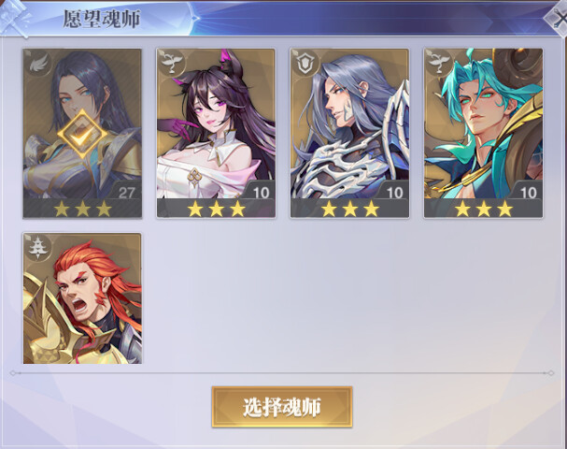Click the class icon on the cat-eared girl card
The width and height of the screenshot is (567, 449).
pos(172,64)
